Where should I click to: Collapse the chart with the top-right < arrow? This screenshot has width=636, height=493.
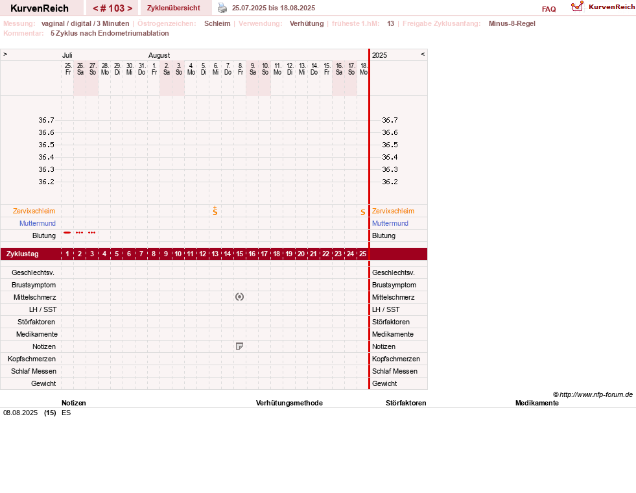423,54
